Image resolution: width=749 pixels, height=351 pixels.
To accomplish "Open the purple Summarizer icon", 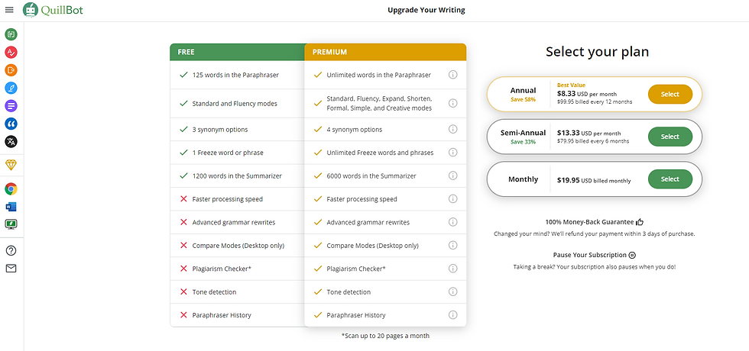I will [11, 106].
